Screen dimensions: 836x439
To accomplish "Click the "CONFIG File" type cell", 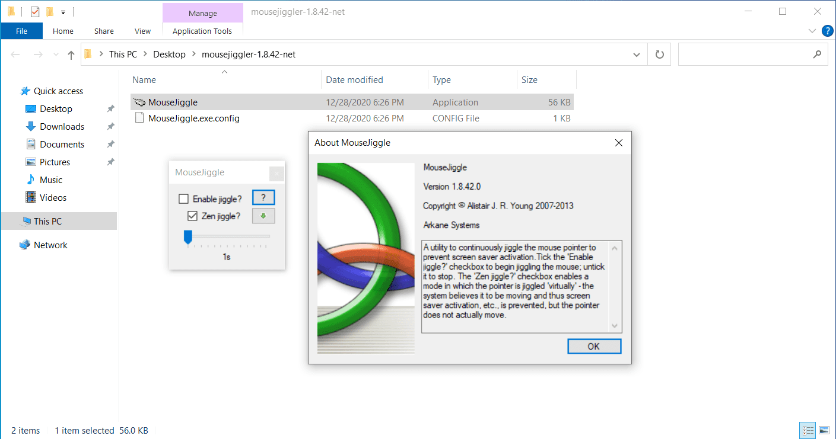I will [456, 118].
